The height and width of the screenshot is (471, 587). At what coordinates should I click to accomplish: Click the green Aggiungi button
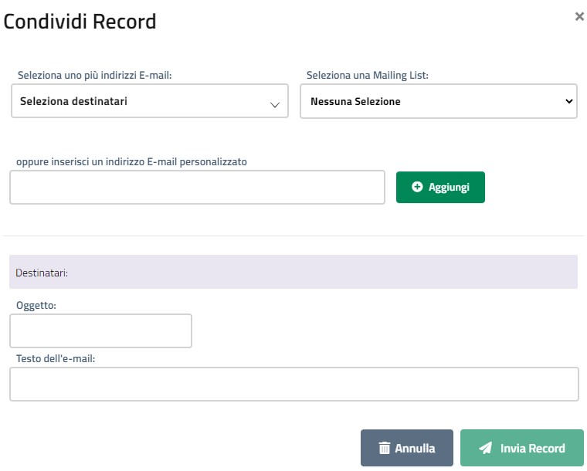[x=440, y=187]
